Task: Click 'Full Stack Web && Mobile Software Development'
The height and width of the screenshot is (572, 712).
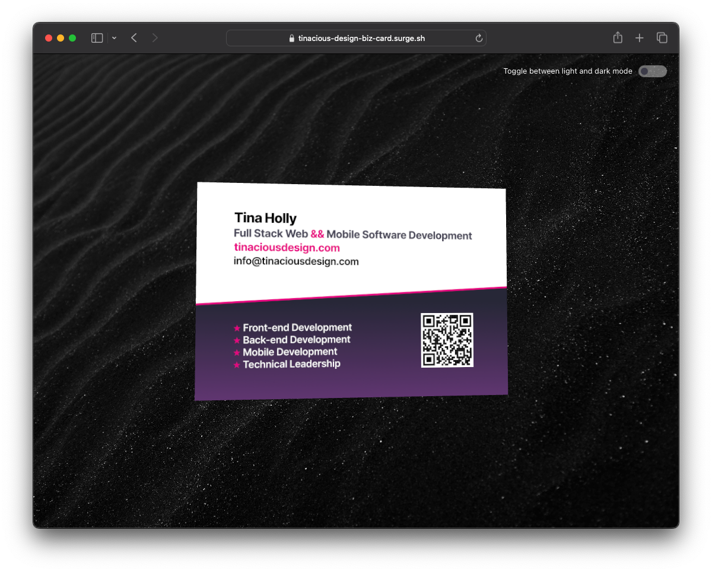Action: (x=352, y=234)
